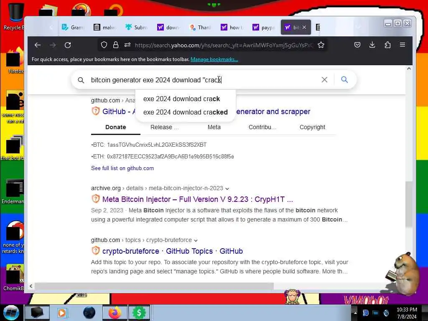This screenshot has width=428, height=321.
Task: Switch to the Than tab
Action: click(200, 27)
